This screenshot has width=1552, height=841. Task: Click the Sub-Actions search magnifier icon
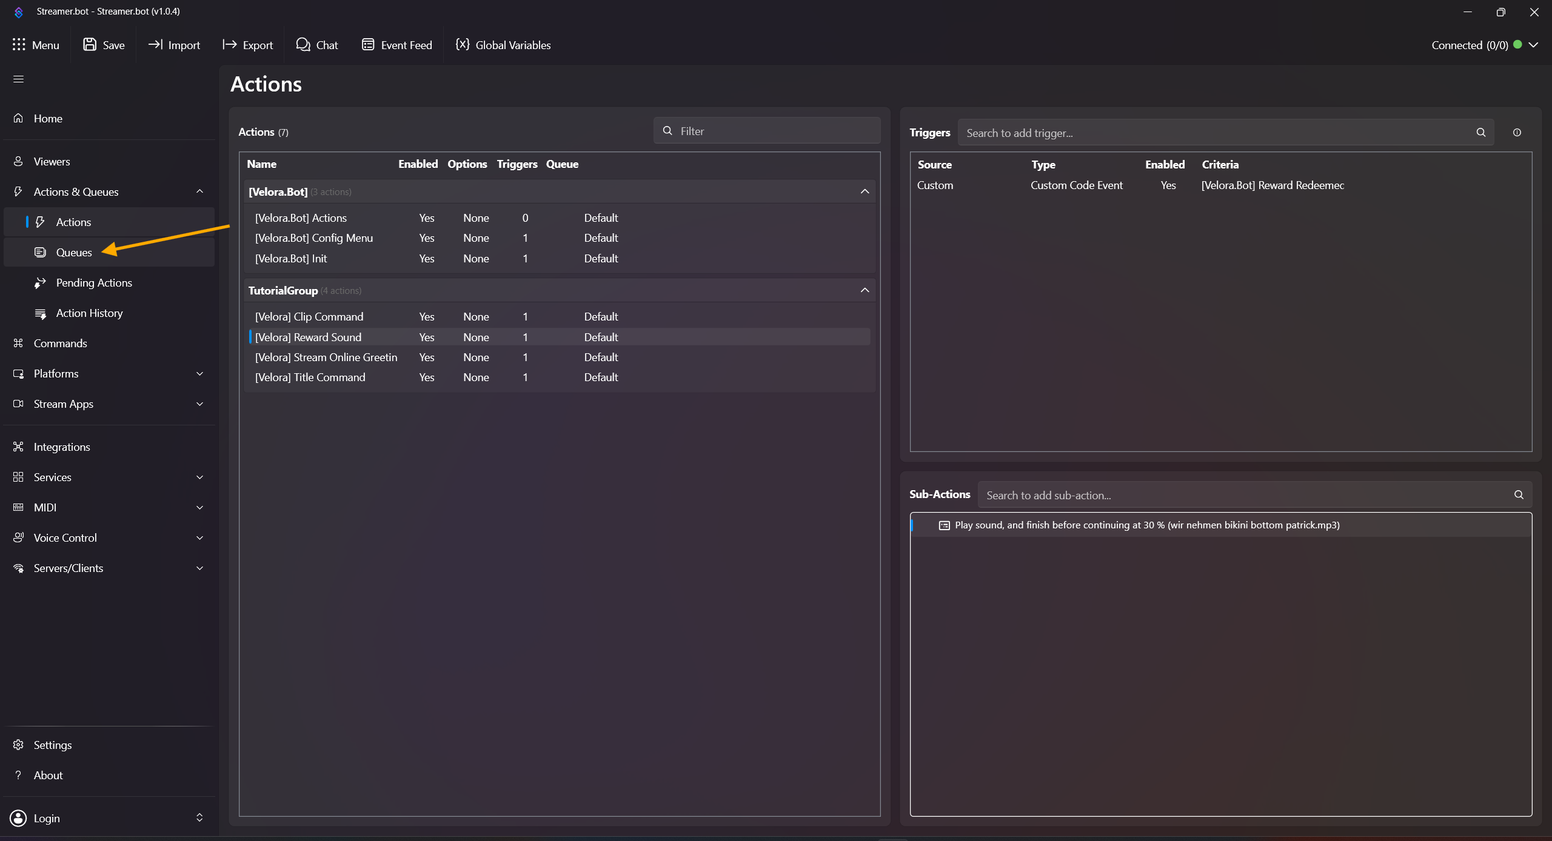point(1519,495)
